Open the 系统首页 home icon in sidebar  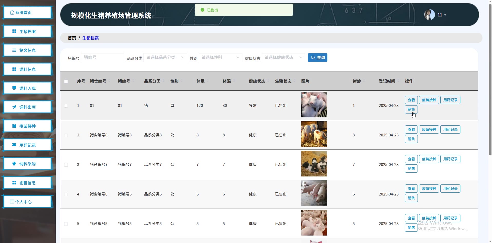12,13
